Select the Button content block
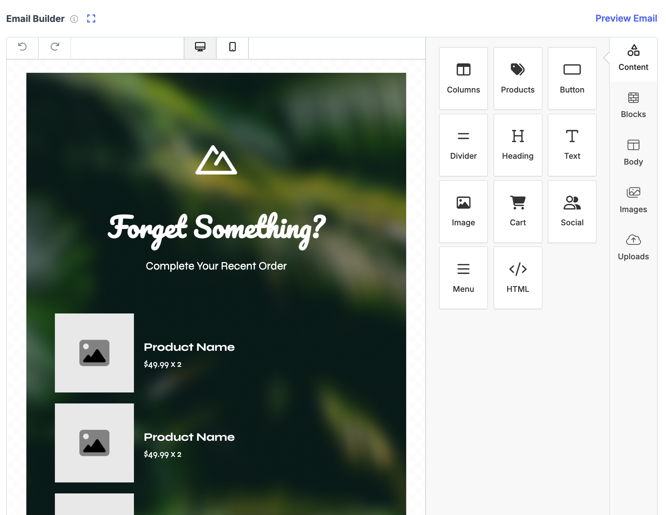 point(572,78)
